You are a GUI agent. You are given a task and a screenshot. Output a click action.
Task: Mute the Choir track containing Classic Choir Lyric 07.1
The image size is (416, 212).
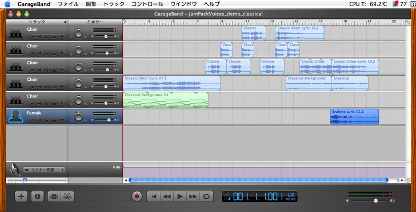click(39, 87)
